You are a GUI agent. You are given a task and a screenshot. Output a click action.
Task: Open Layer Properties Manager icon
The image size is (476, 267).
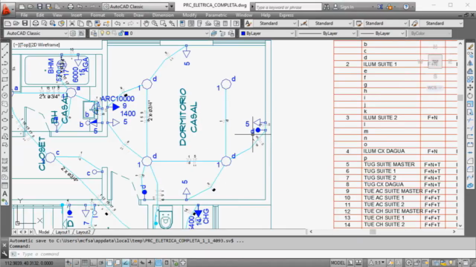pyautogui.click(x=94, y=33)
